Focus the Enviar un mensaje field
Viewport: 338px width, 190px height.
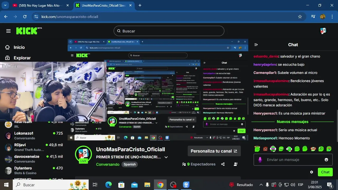point(293,160)
